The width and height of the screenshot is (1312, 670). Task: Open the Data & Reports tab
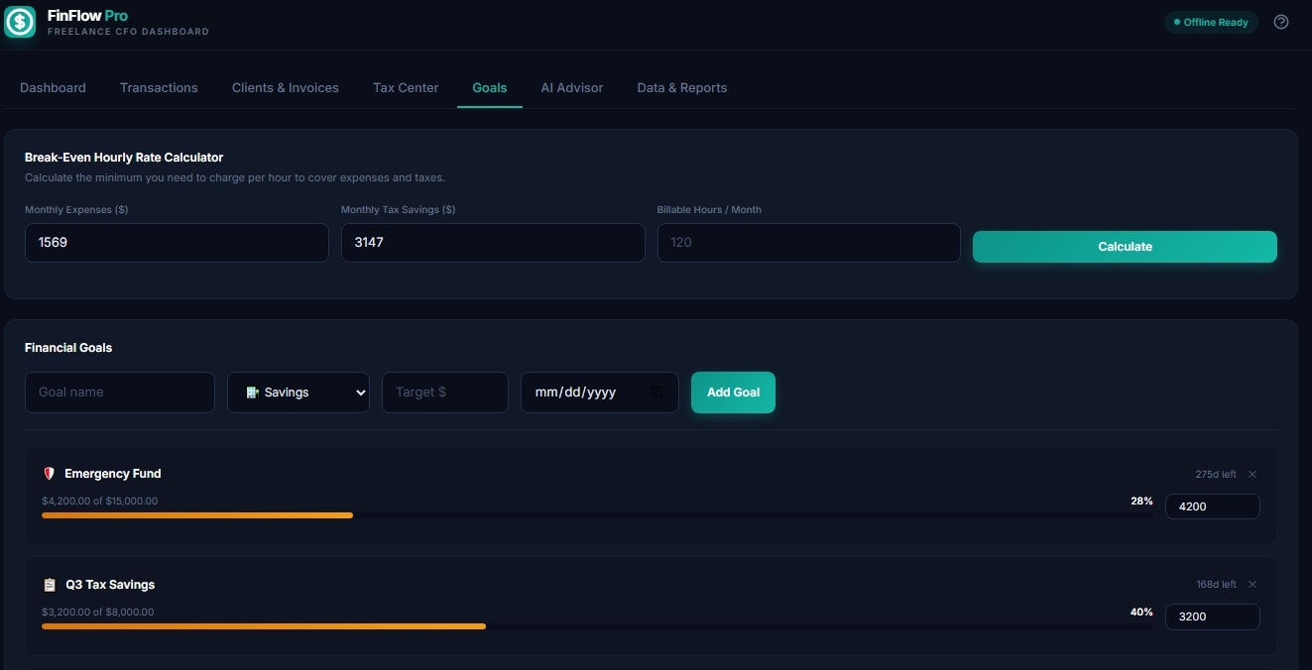click(x=681, y=87)
